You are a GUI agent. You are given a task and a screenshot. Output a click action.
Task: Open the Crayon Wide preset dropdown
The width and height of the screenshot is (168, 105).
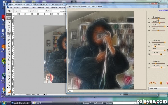pyautogui.click(x=158, y=88)
